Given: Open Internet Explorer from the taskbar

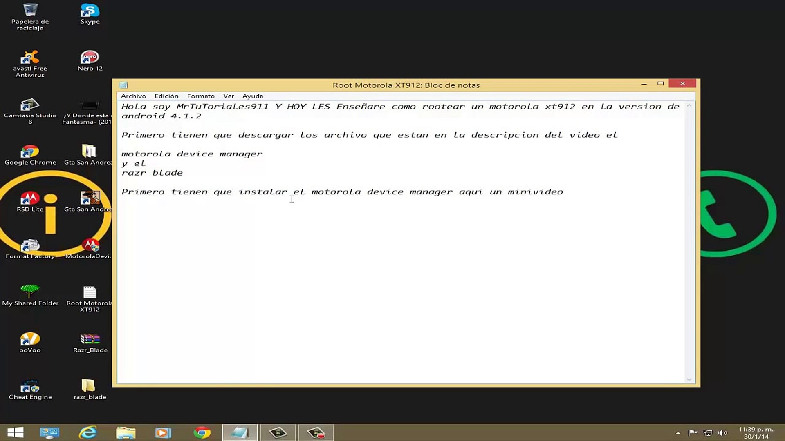Looking at the screenshot, I should click(87, 432).
